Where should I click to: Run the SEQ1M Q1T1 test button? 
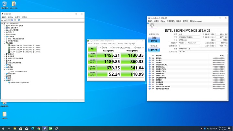[x=92, y=61]
